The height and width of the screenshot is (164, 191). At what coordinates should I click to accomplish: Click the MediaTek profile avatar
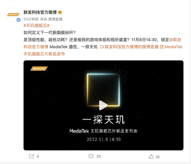pyautogui.click(x=13, y=15)
